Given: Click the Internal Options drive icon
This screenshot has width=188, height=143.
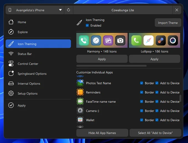Looking at the screenshot, I should click(x=11, y=83).
